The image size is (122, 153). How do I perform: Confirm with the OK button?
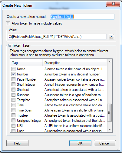click(80, 143)
